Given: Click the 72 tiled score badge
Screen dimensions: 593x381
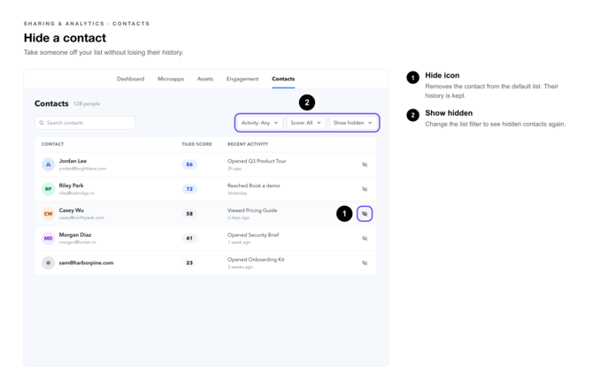Looking at the screenshot, I should pos(189,189).
